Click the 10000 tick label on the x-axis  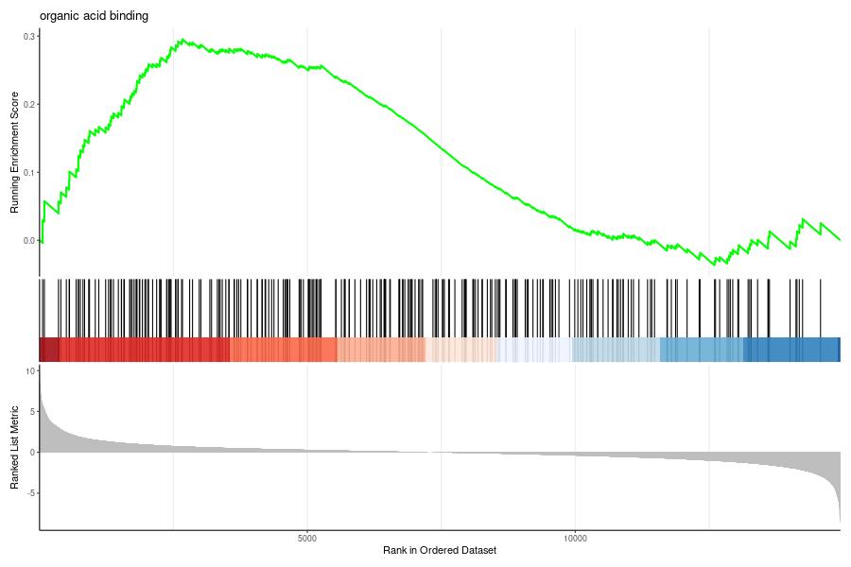[574, 540]
